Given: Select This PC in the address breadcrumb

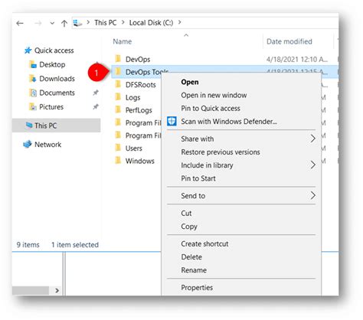Looking at the screenshot, I should coord(105,23).
